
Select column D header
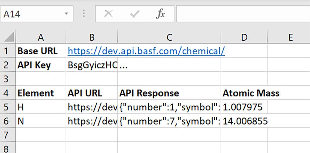244,37
